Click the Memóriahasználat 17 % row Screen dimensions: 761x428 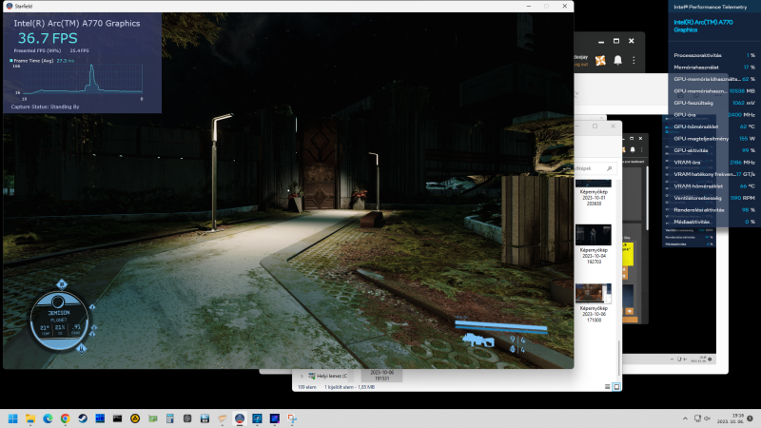tap(714, 68)
